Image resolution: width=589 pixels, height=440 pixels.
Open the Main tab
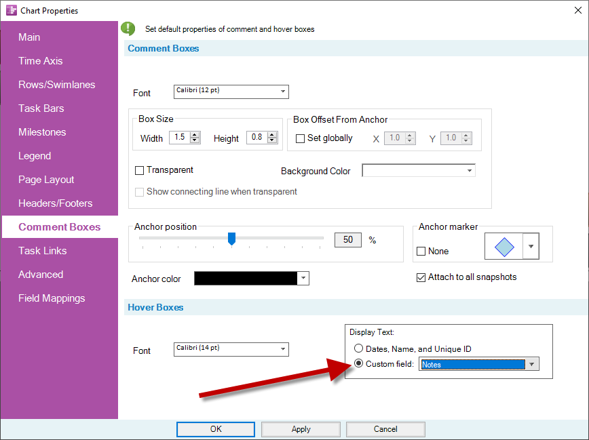coord(29,37)
